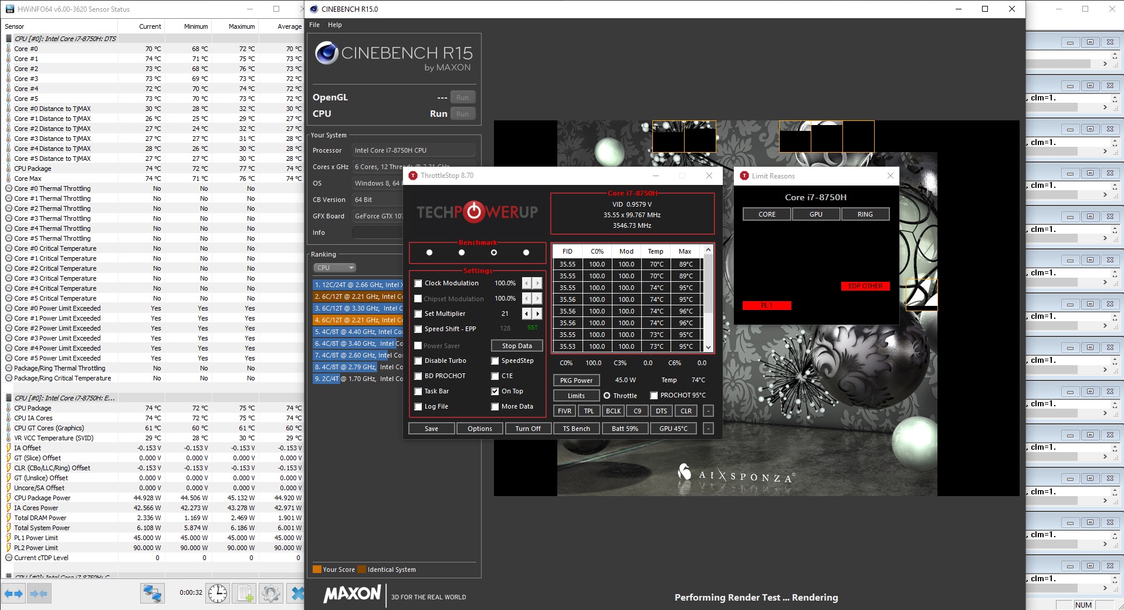The image size is (1124, 610).
Task: Enable the More Data checkbox
Action: click(495, 406)
